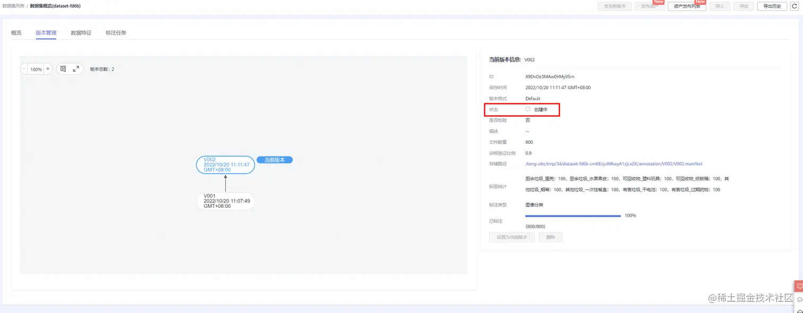Click the 100% zoom level field
Image resolution: width=803 pixels, height=313 pixels.
[36, 69]
